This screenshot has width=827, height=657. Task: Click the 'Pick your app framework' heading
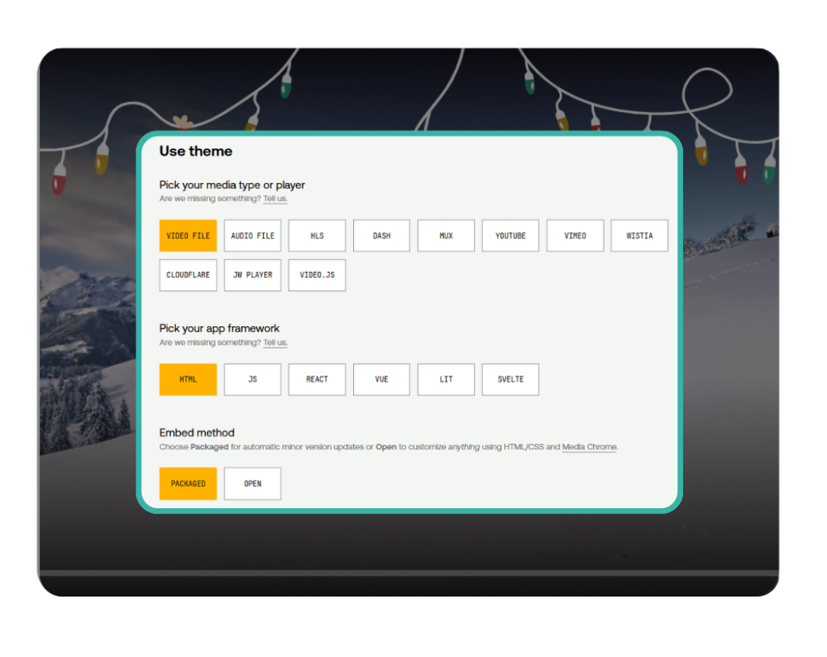219,328
